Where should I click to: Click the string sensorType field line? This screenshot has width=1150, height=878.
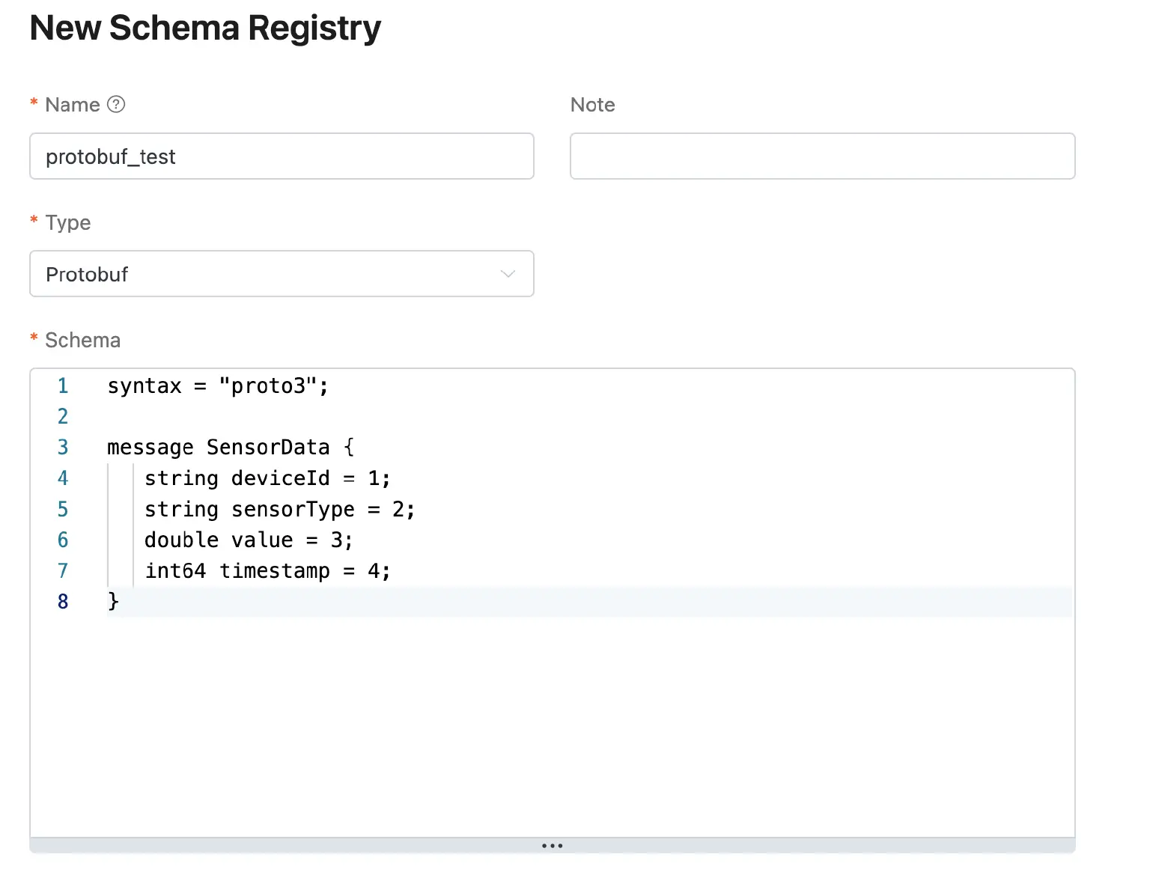[280, 509]
